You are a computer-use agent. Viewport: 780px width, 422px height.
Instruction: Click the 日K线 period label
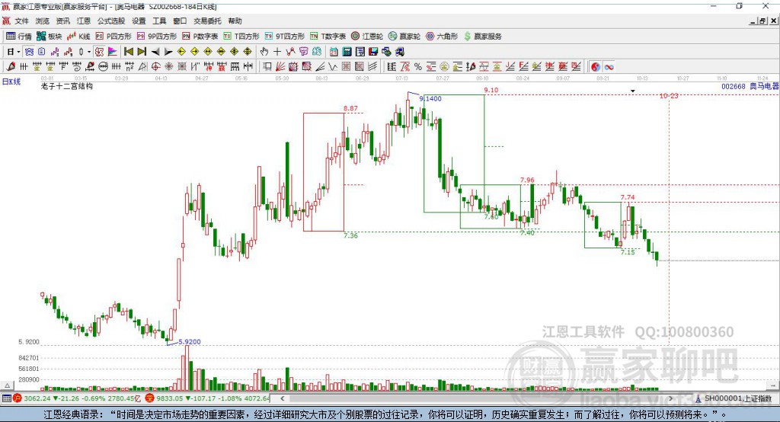(x=11, y=82)
